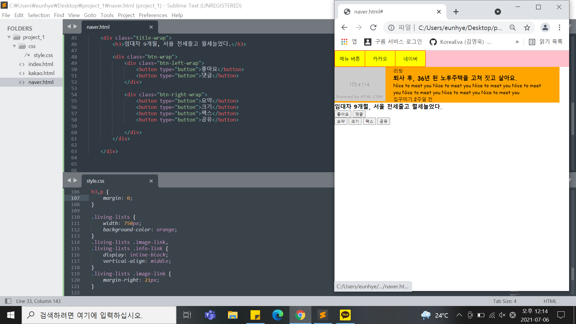The height and width of the screenshot is (324, 576).
Task: Reload the page in Chrome
Action: (373, 28)
